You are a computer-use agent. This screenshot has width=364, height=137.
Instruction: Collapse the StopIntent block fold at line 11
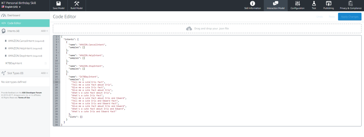point(59,63)
